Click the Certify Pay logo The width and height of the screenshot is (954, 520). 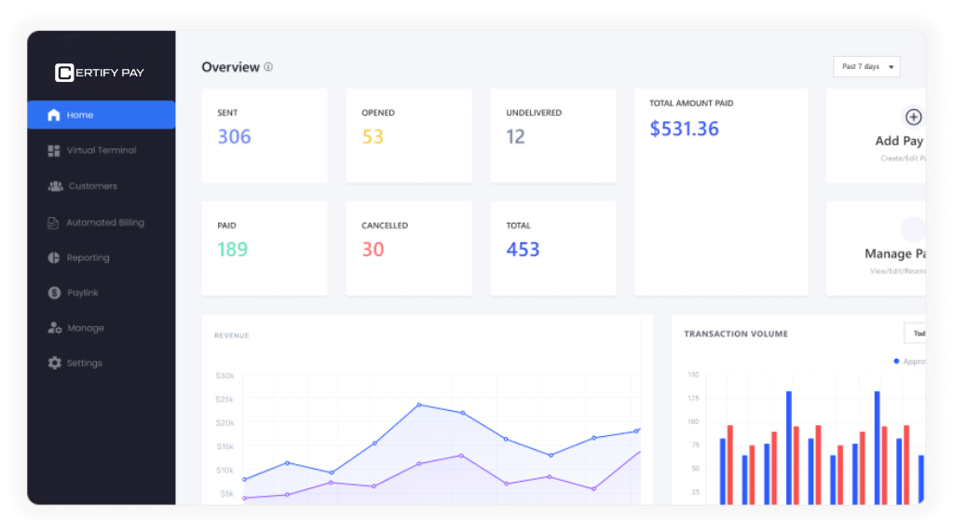click(100, 73)
